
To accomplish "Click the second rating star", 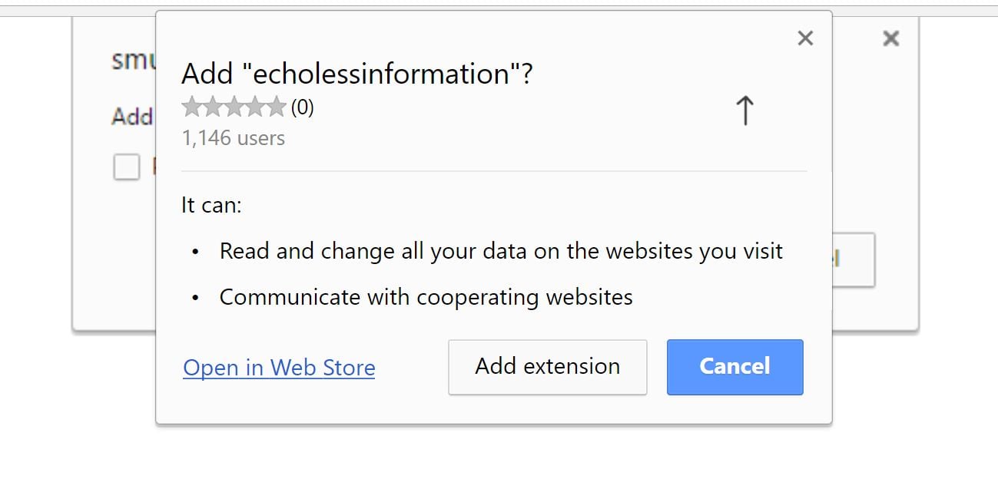I will [213, 107].
